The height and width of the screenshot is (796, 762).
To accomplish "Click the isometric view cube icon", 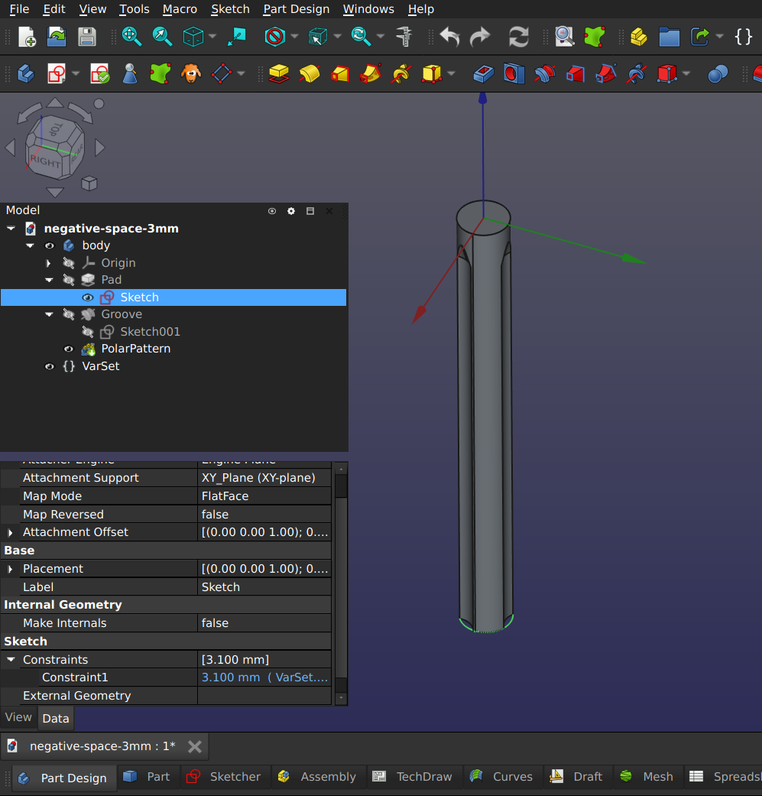I will (193, 37).
